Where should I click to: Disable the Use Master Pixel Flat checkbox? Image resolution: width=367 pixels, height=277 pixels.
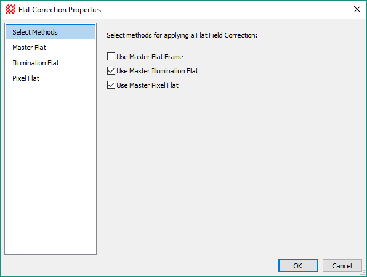[x=111, y=85]
